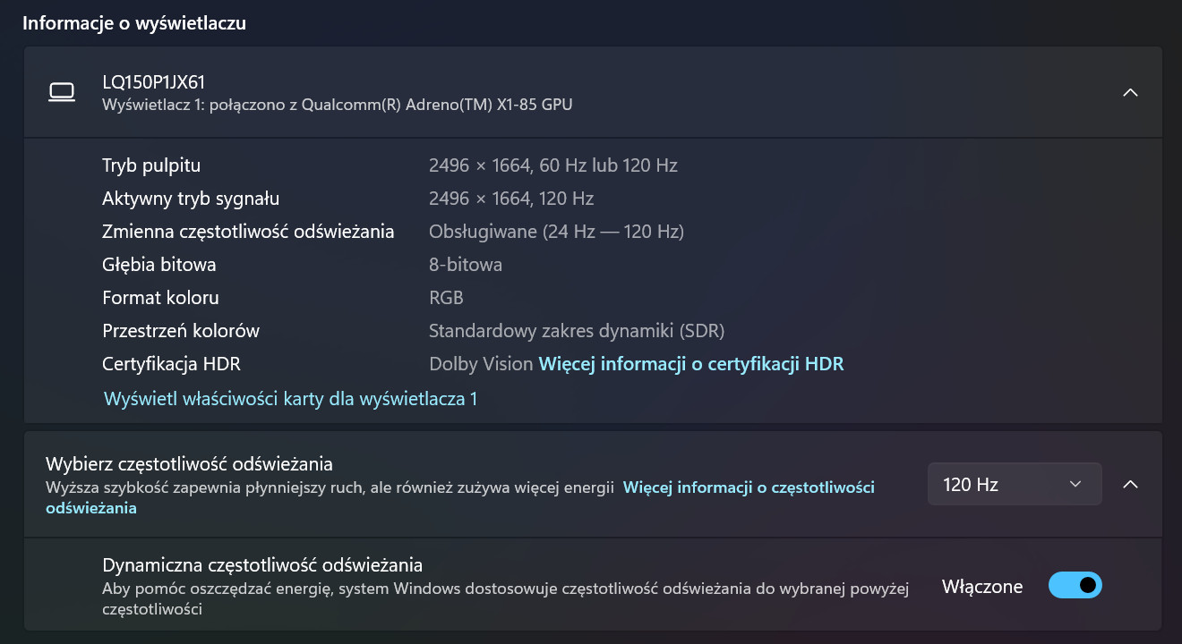Click the 'Zmienna częstotliwość odświeżania' label
1182x644 pixels.
[248, 232]
